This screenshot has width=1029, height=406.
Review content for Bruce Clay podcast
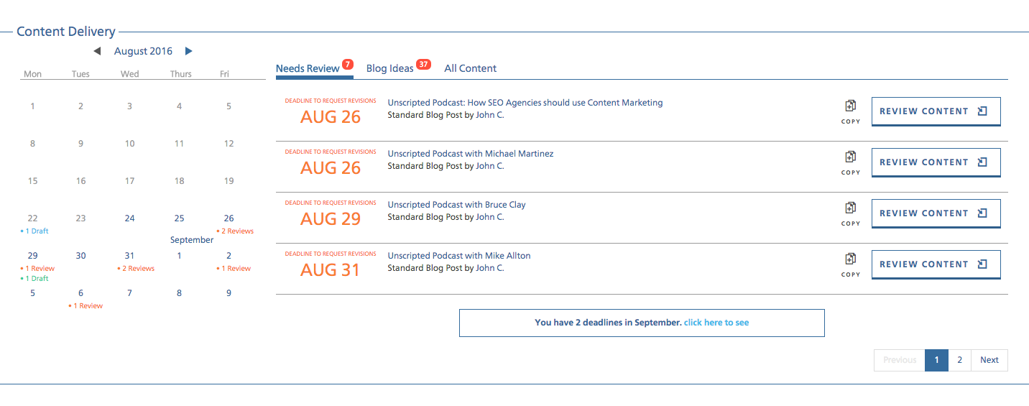pyautogui.click(x=936, y=213)
